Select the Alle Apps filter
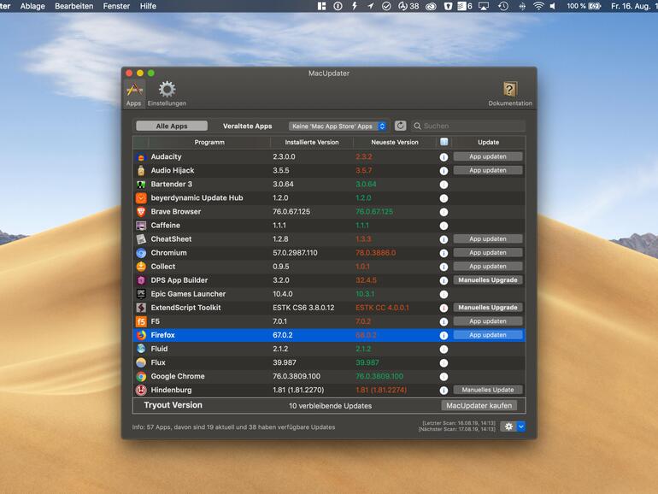This screenshot has width=658, height=494. pos(172,126)
